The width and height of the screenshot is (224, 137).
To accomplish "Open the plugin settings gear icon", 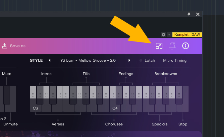I will (163, 34).
